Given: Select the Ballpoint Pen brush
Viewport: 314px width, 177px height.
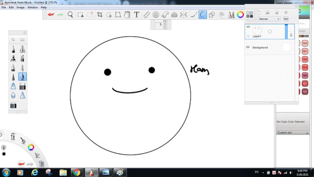Looking at the screenshot, I should [13, 68].
